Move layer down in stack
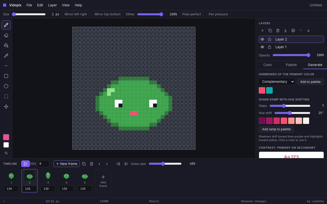The width and height of the screenshot is (327, 204). point(308,31)
